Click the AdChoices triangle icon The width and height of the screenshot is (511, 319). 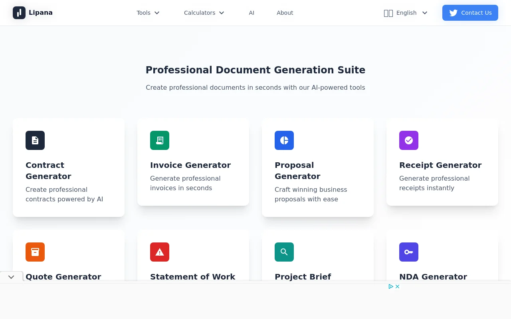click(x=391, y=286)
